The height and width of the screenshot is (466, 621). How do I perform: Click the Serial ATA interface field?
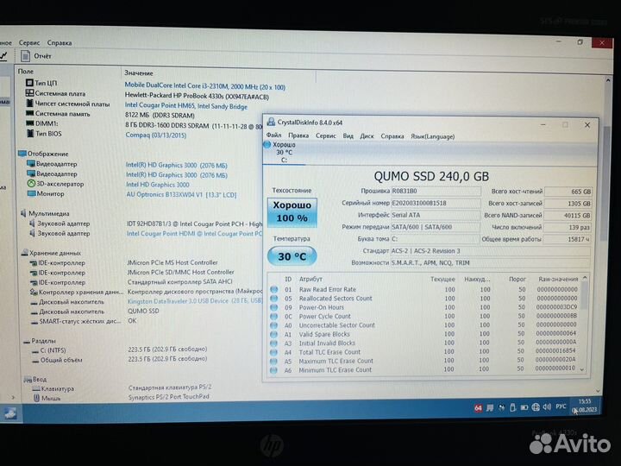click(436, 215)
